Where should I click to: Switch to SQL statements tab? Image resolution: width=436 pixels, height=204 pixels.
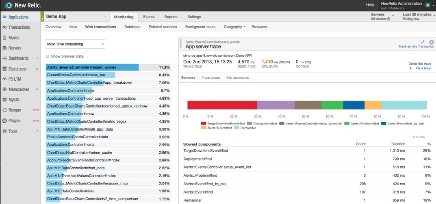coord(237,78)
